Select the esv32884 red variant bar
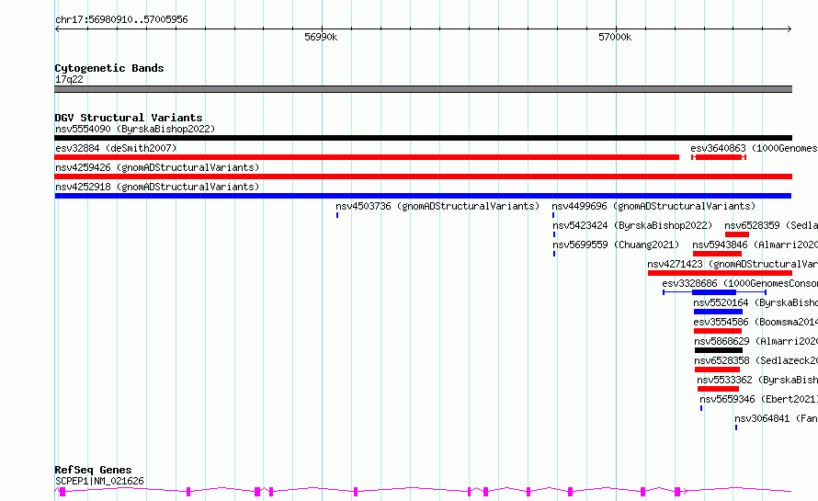Screen dimensions: 818x501 coord(367,157)
